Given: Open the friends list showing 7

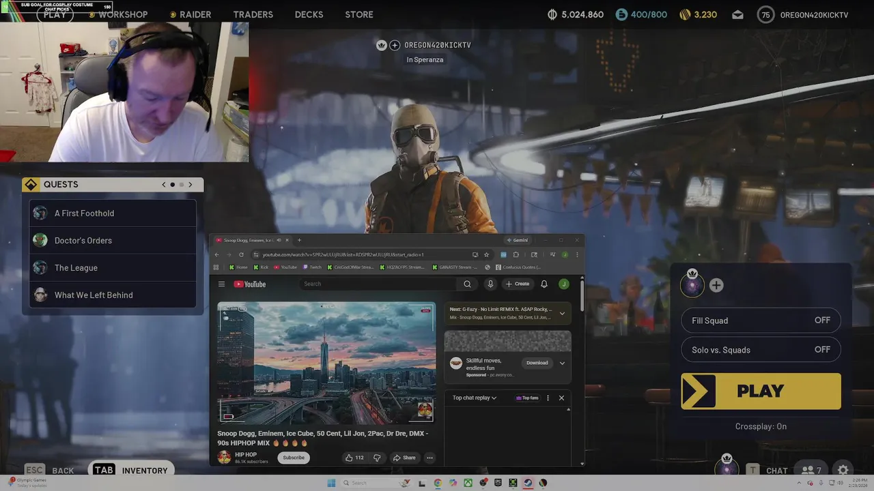Looking at the screenshot, I should 811,470.
